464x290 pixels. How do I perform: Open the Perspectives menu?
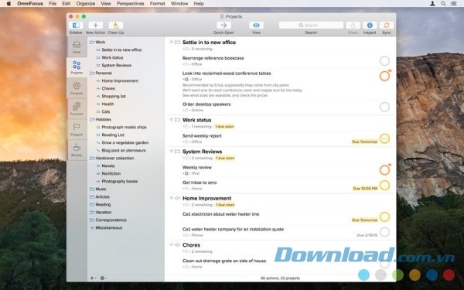tap(130, 4)
